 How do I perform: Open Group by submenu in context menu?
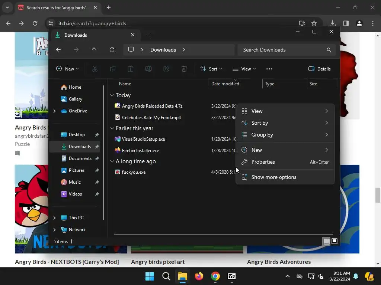285,135
